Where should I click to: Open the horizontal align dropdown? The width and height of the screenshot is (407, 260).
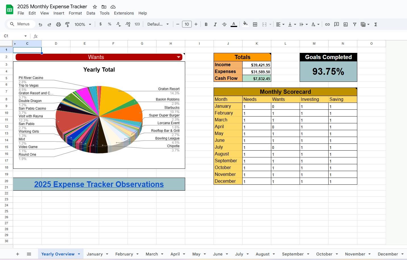(x=280, y=24)
